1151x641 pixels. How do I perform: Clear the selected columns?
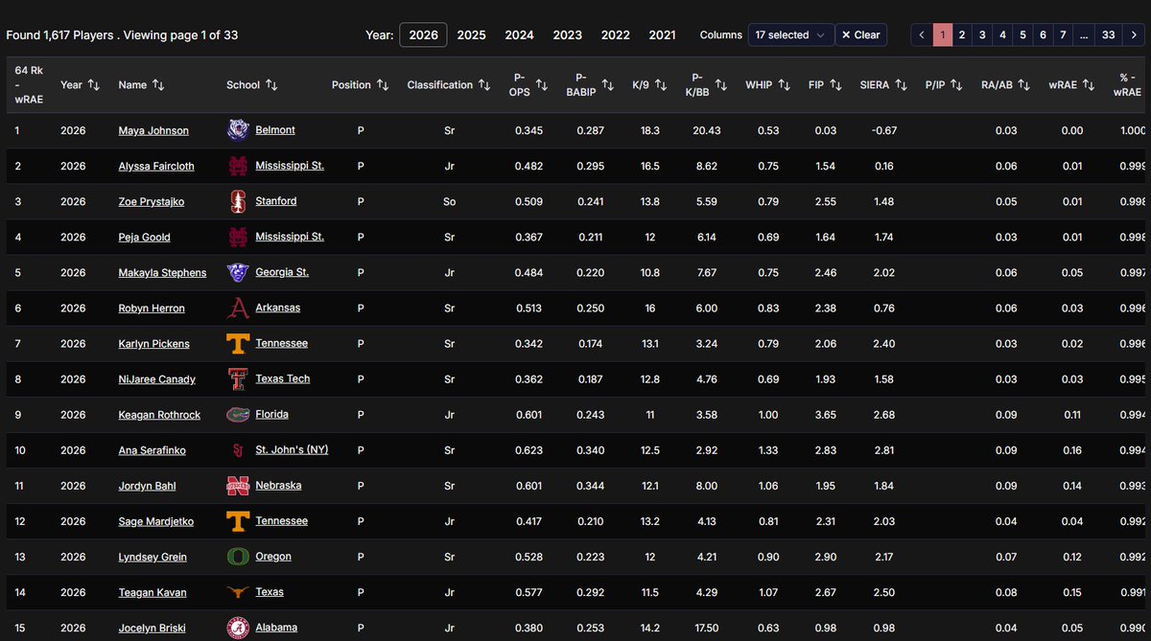(x=860, y=34)
